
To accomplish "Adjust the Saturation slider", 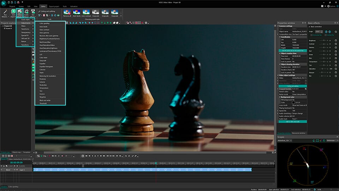I will tap(324, 69).
